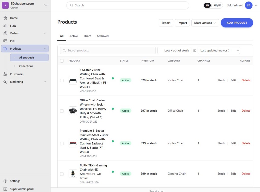Expand the Orders submenu chevron
Screen dimensions: 260x192
tap(45, 33)
